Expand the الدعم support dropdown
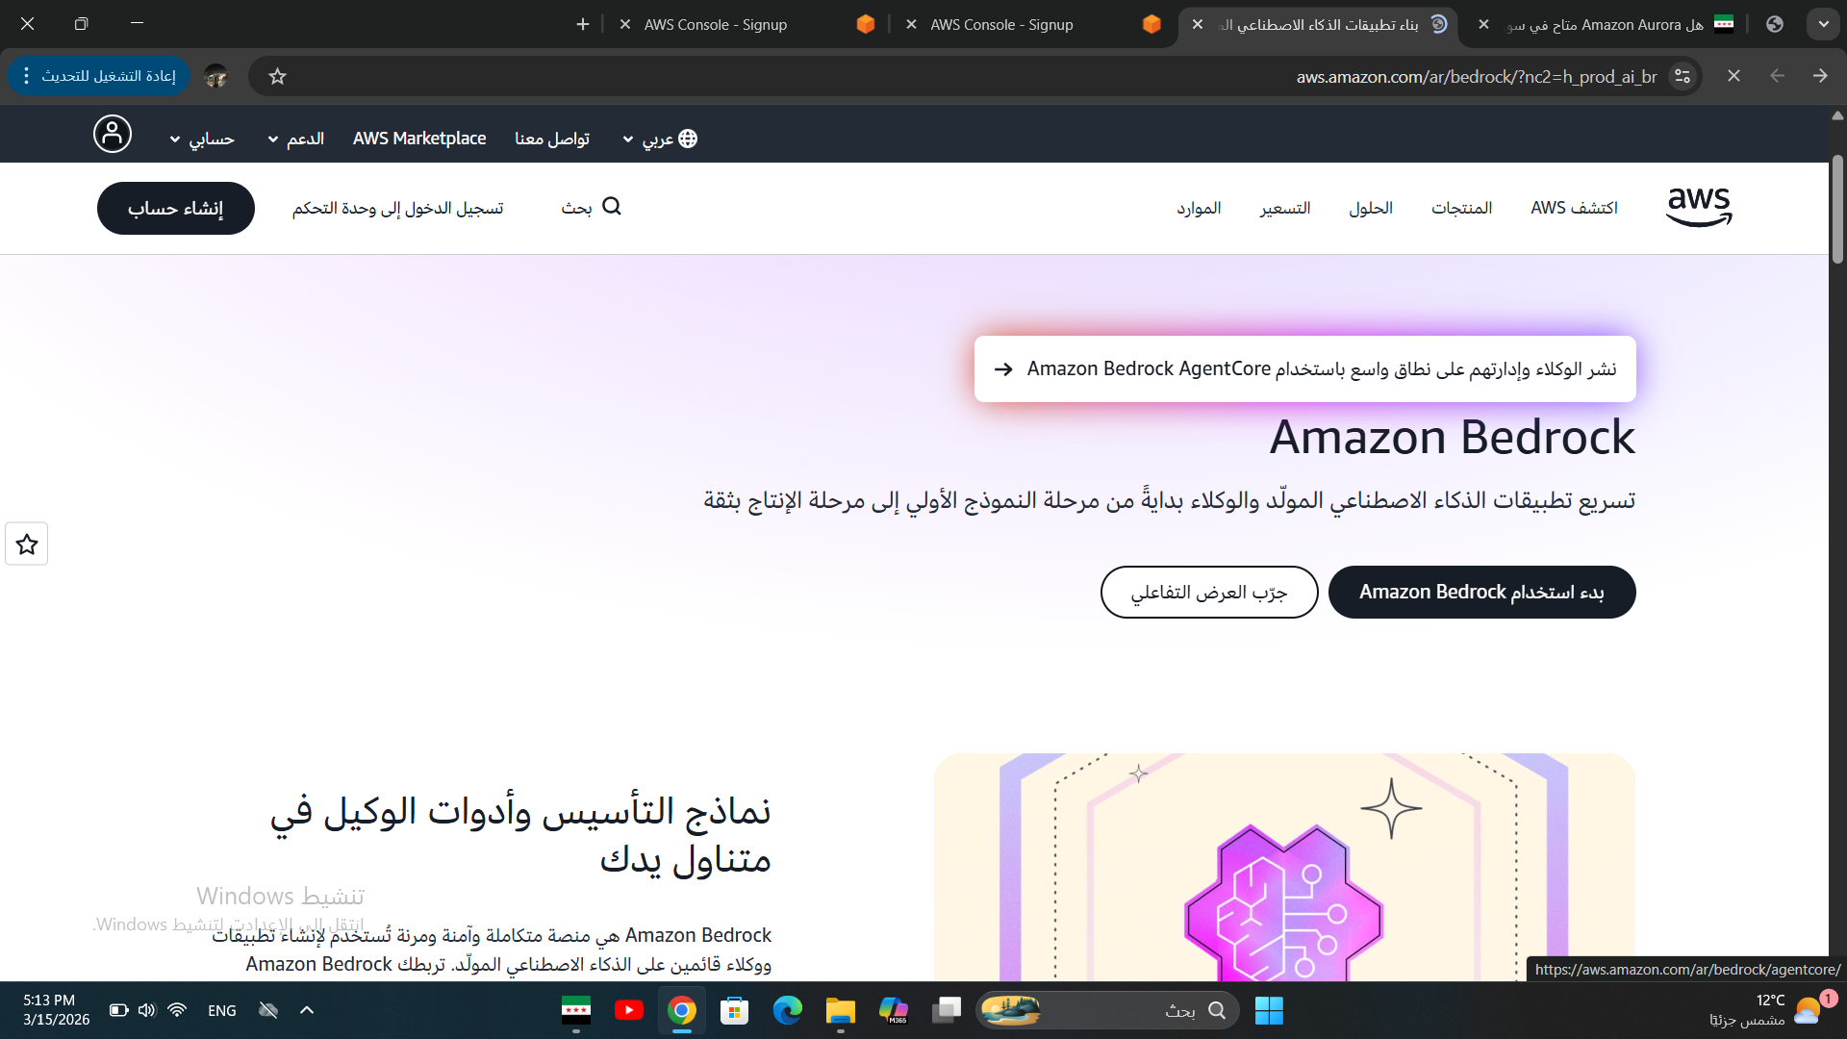Viewport: 1847px width, 1039px height. tap(296, 139)
